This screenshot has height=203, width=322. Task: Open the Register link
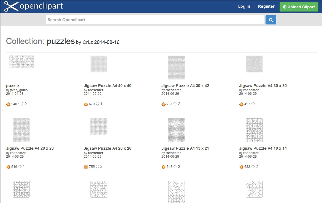[266, 6]
